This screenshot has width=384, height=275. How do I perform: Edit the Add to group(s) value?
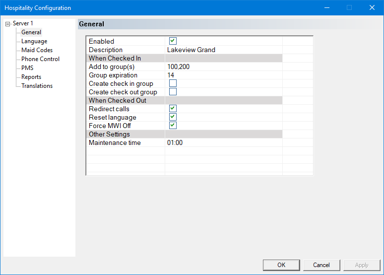pyautogui.click(x=179, y=67)
